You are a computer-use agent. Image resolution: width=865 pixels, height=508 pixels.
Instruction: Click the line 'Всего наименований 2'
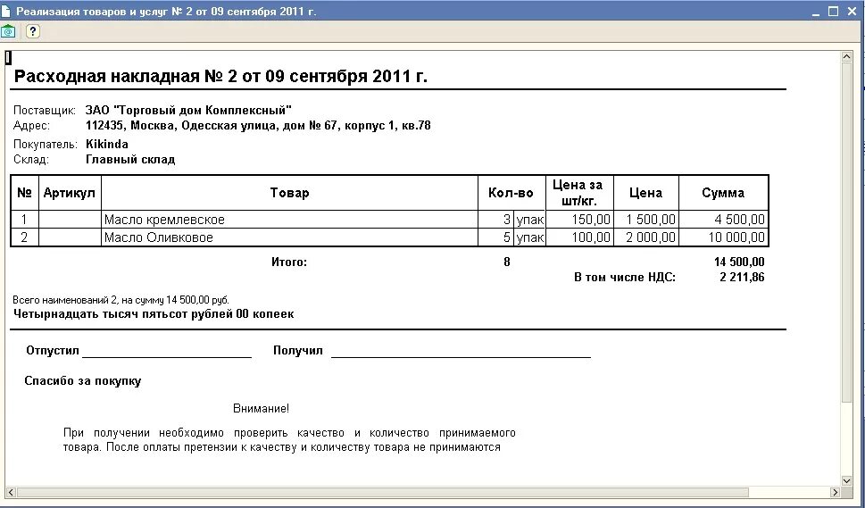121,301
